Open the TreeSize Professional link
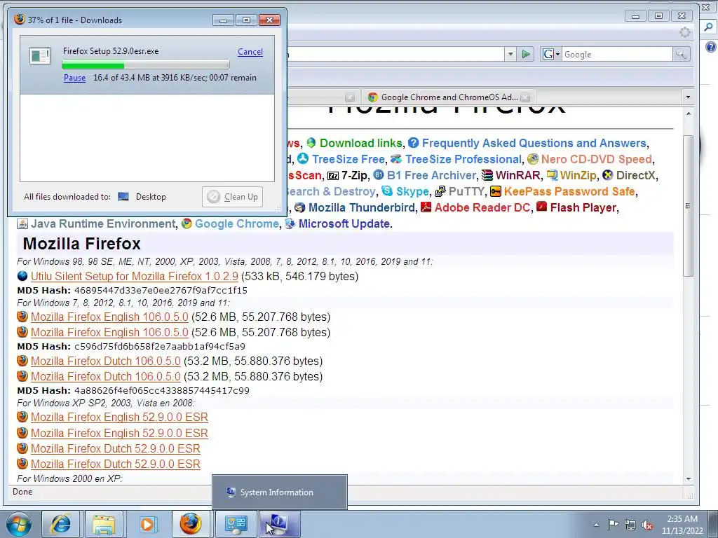Image resolution: width=718 pixels, height=538 pixels. click(463, 159)
